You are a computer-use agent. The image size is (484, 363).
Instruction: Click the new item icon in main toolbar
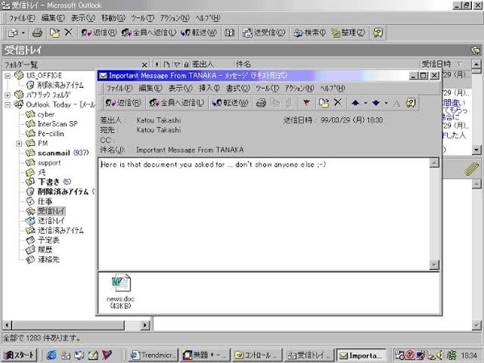click(13, 32)
